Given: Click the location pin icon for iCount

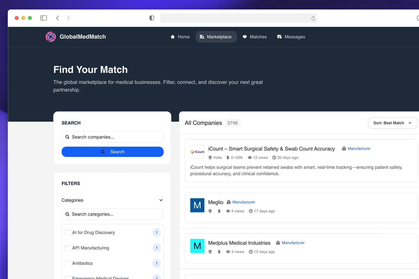Looking at the screenshot, I should [x=211, y=157].
